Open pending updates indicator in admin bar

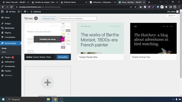coord(20,12)
